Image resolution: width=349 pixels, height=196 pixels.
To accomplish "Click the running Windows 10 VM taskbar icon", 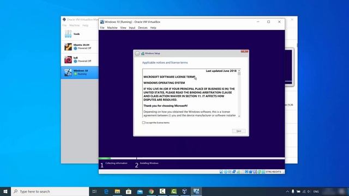I will (196, 191).
